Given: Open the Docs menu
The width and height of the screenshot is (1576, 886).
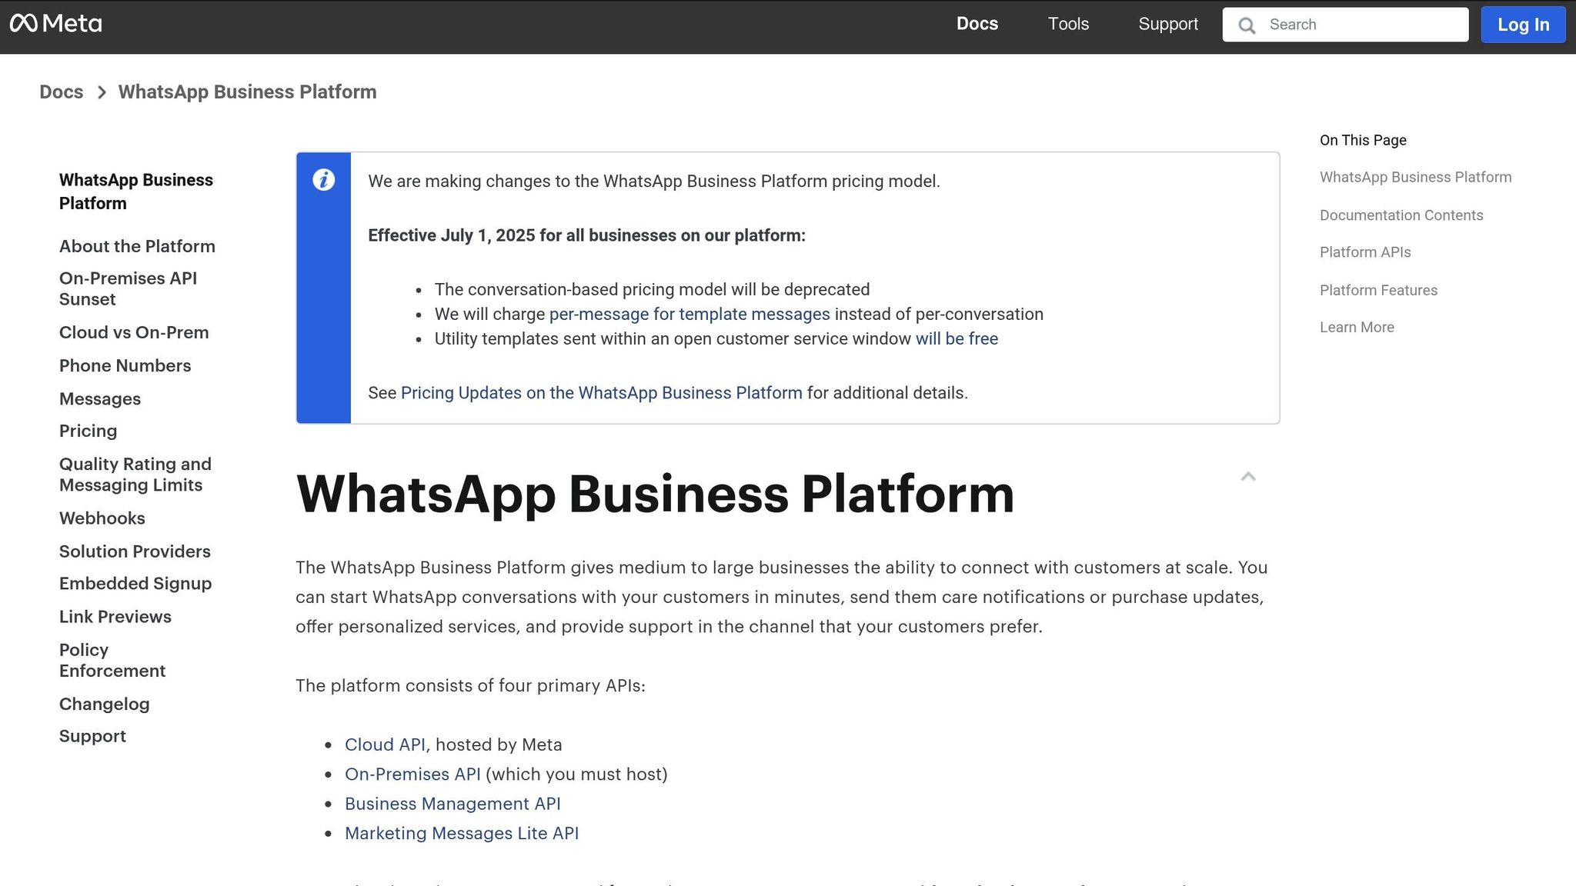Looking at the screenshot, I should pyautogui.click(x=977, y=24).
